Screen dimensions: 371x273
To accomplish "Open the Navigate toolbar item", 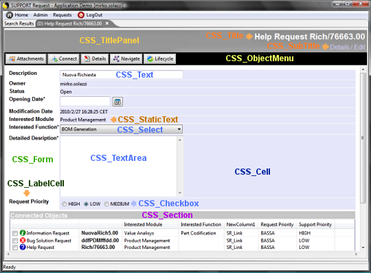I will pos(126,58).
